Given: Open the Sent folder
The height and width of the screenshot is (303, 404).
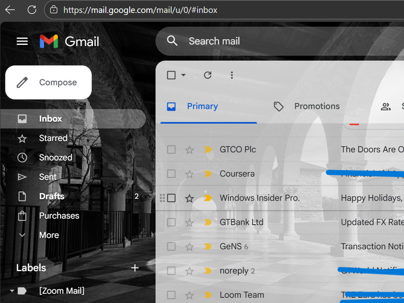Looking at the screenshot, I should (48, 177).
